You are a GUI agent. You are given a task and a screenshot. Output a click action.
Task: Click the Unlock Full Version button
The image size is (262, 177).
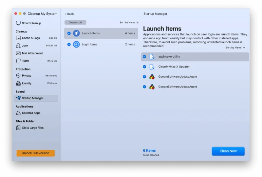tap(35, 153)
